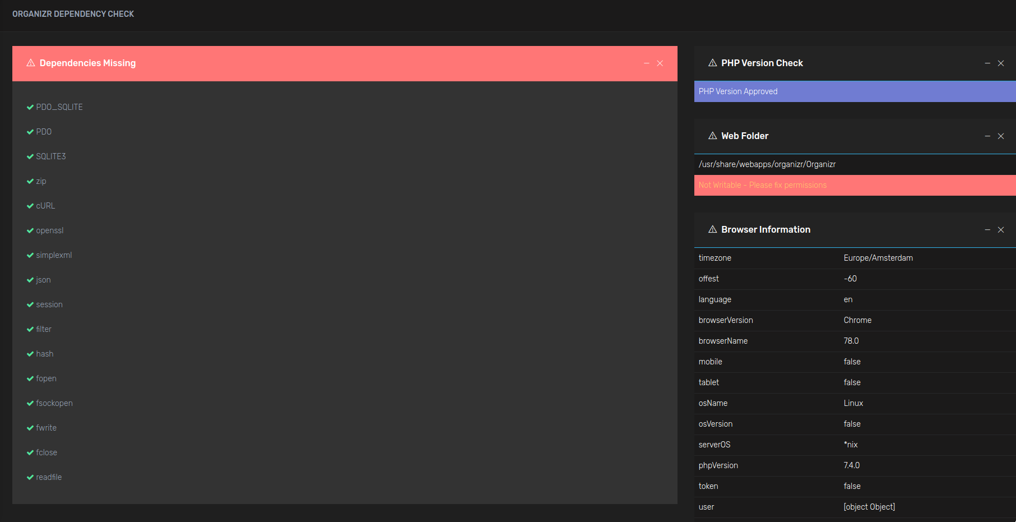Viewport: 1016px width, 522px height.
Task: Click the green checkmark next to PDO_SQLITE
Action: [30, 107]
